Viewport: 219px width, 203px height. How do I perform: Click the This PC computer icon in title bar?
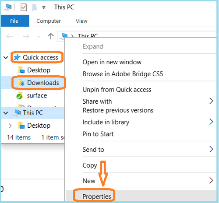[x=7, y=7]
